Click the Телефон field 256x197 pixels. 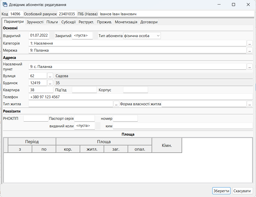pyautogui.click(x=141, y=97)
